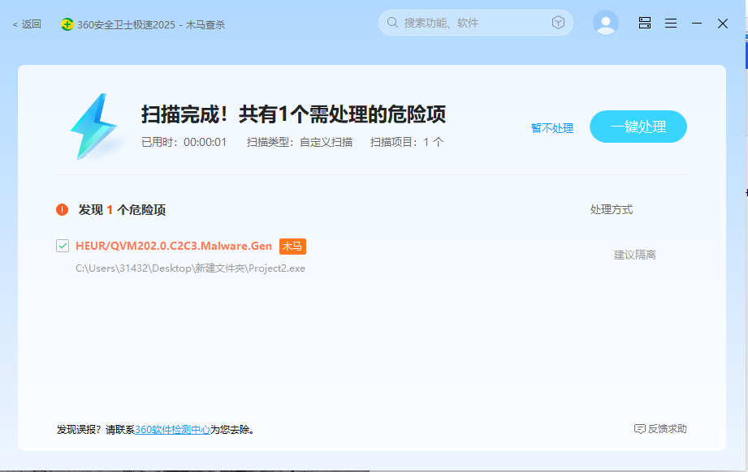
Task: Click 扫描类型:自定义扫描 text
Action: pyautogui.click(x=300, y=142)
